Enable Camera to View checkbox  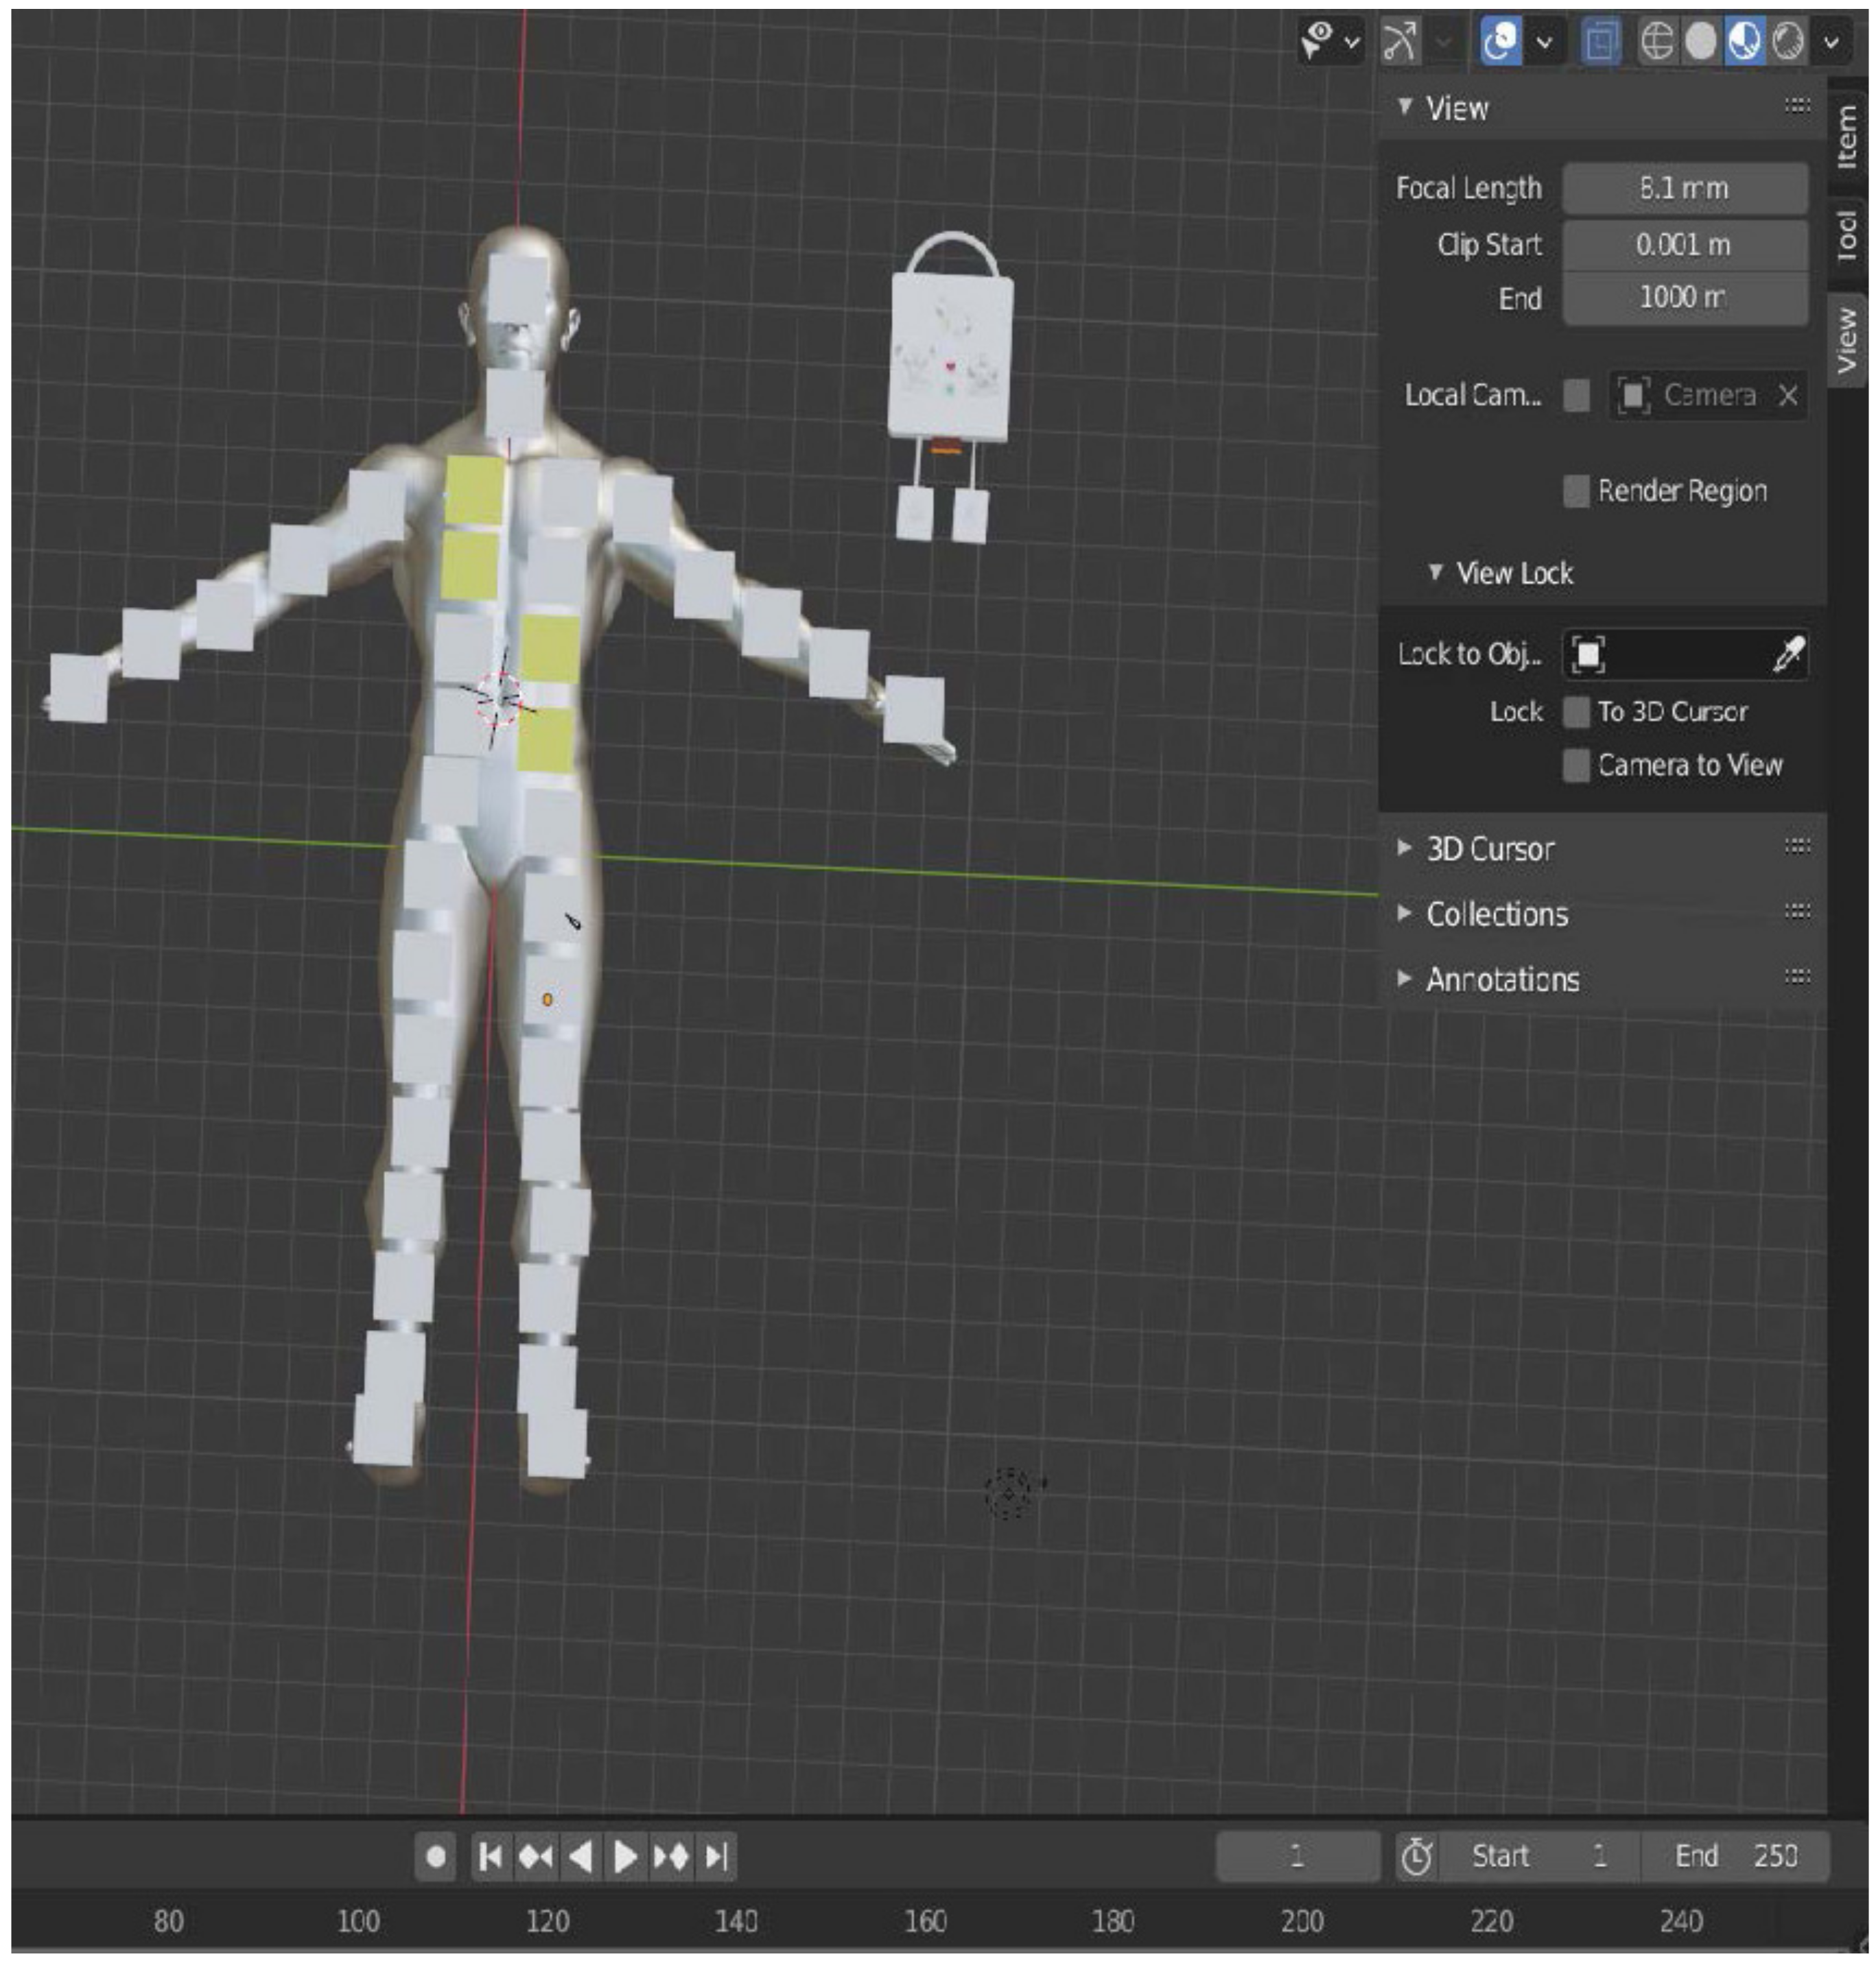pyautogui.click(x=1576, y=765)
